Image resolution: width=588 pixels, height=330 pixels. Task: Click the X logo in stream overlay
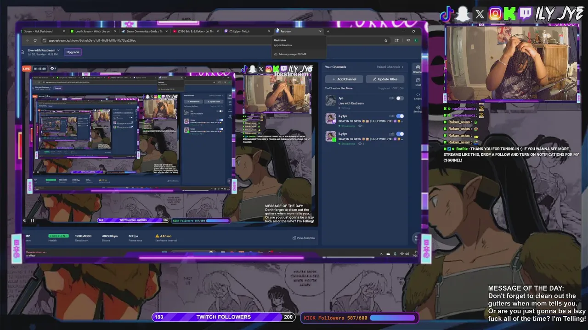480,14
